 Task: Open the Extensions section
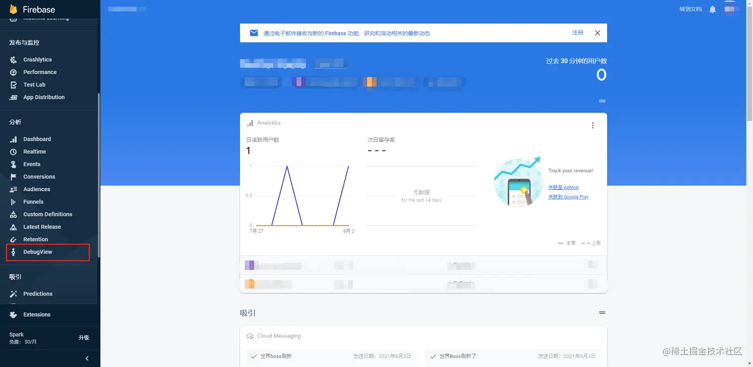click(x=37, y=314)
